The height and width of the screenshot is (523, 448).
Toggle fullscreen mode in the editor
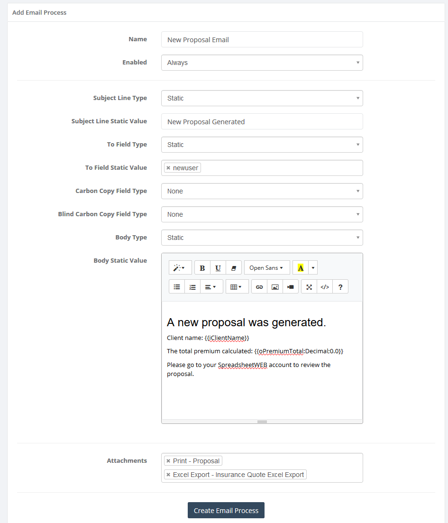tap(309, 286)
